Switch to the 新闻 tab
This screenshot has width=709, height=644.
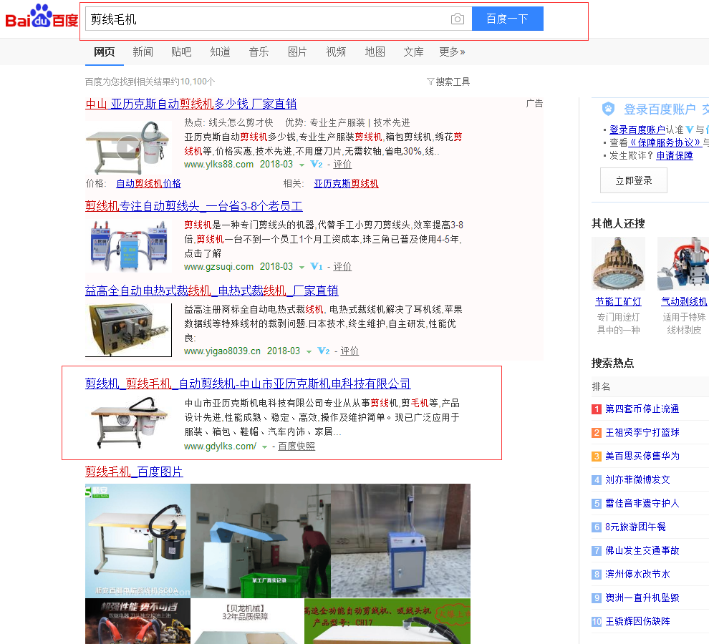coord(143,52)
